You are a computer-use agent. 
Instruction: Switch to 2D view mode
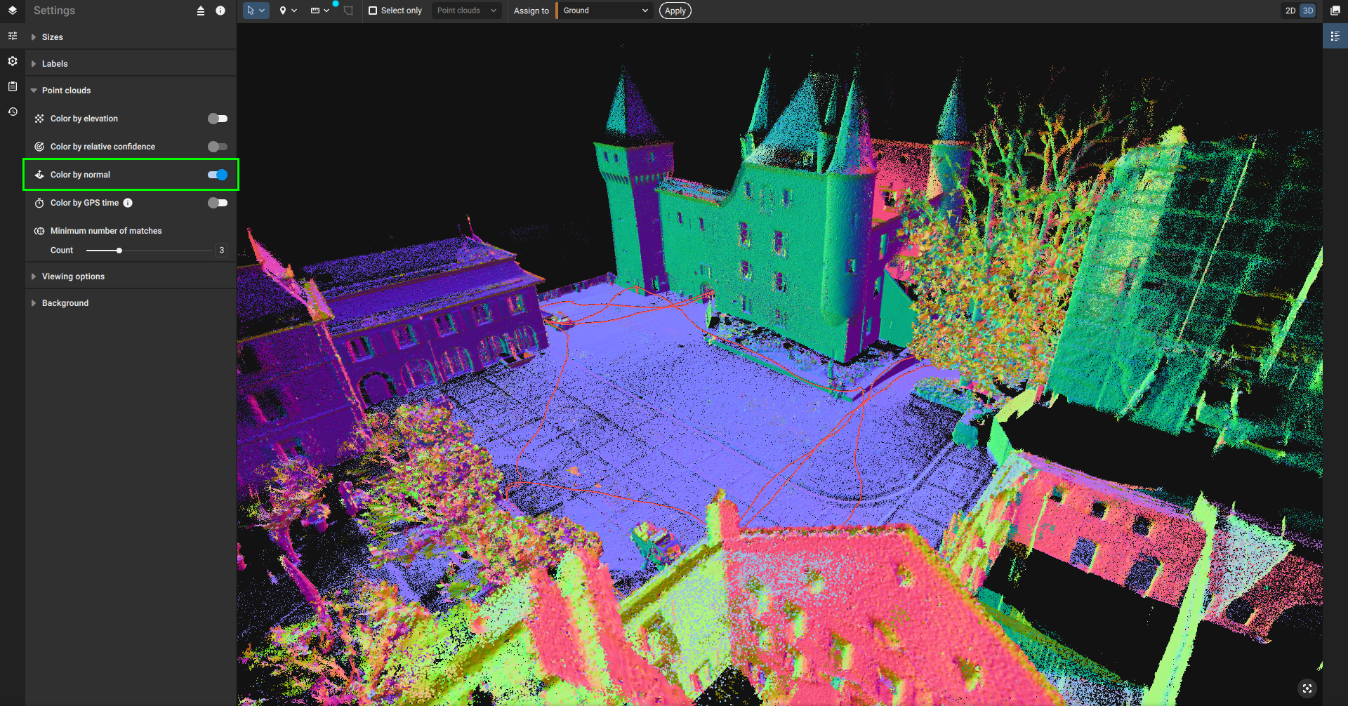click(x=1290, y=11)
